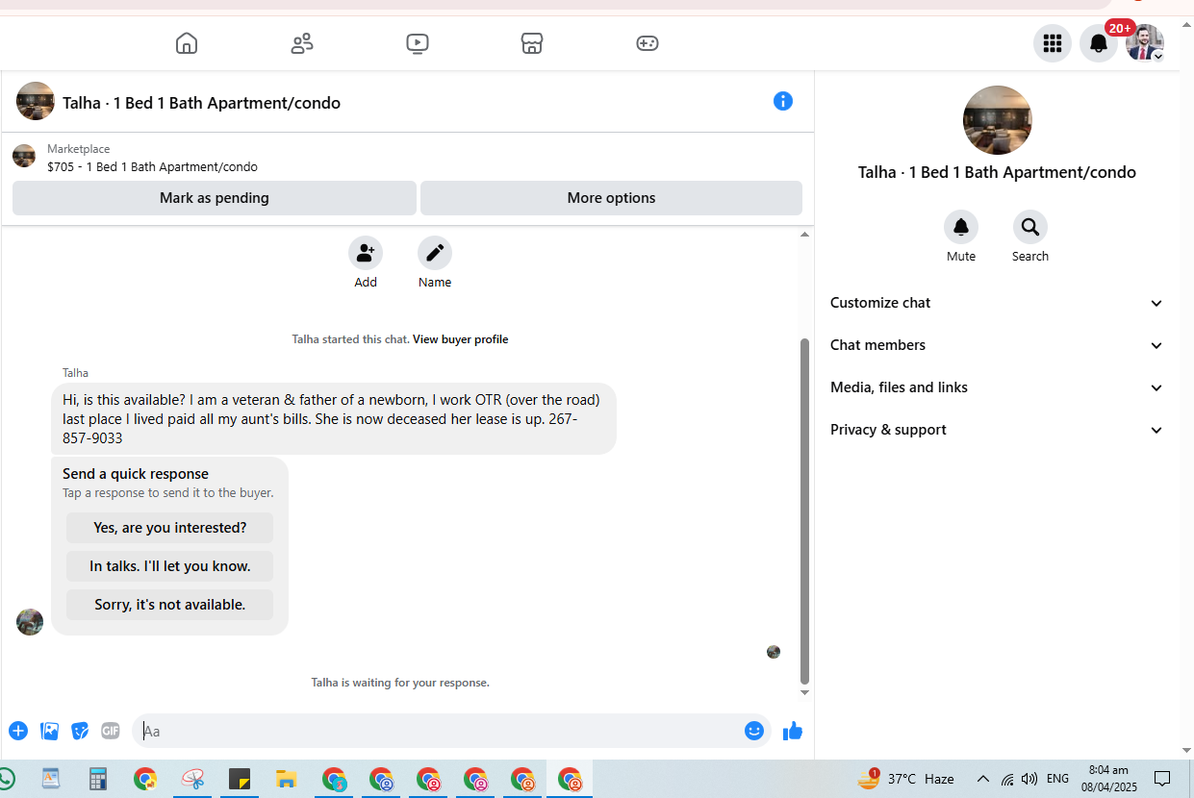The width and height of the screenshot is (1194, 798).
Task: Open the Action Center notification icon
Action: click(x=1161, y=779)
